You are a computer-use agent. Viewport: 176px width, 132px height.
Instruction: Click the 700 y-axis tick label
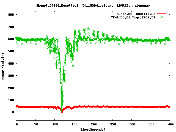point(11,27)
